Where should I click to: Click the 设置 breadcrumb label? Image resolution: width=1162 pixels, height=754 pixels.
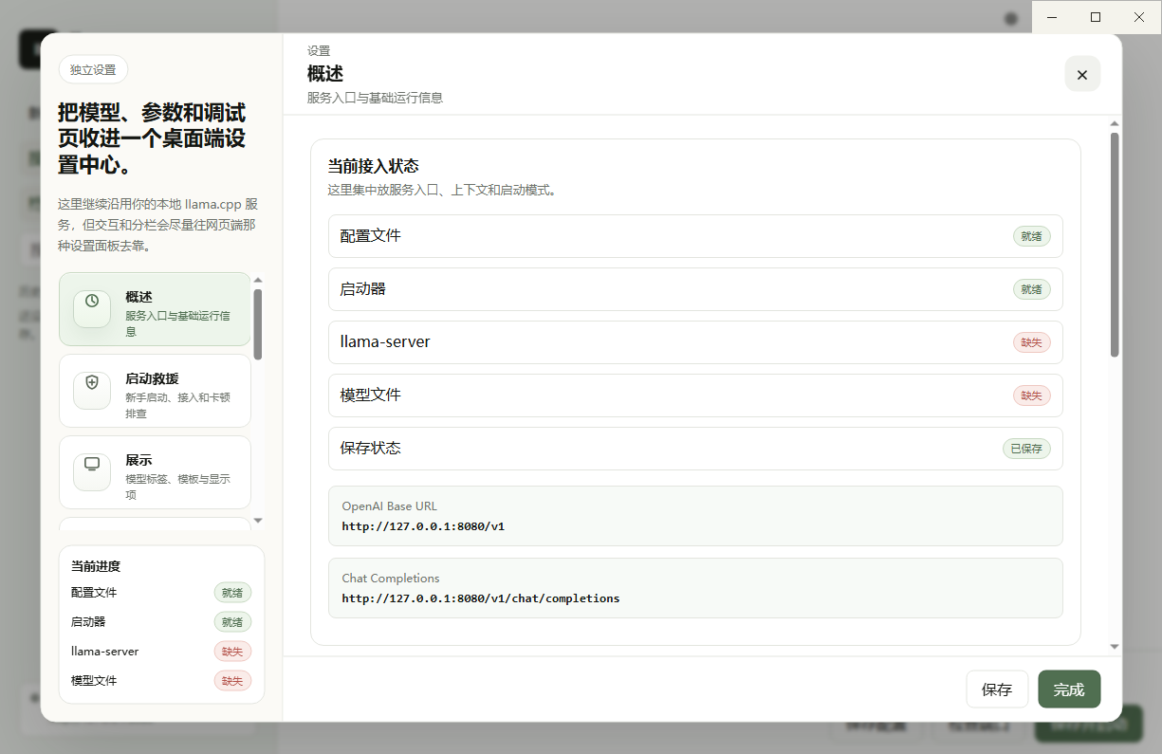click(319, 51)
